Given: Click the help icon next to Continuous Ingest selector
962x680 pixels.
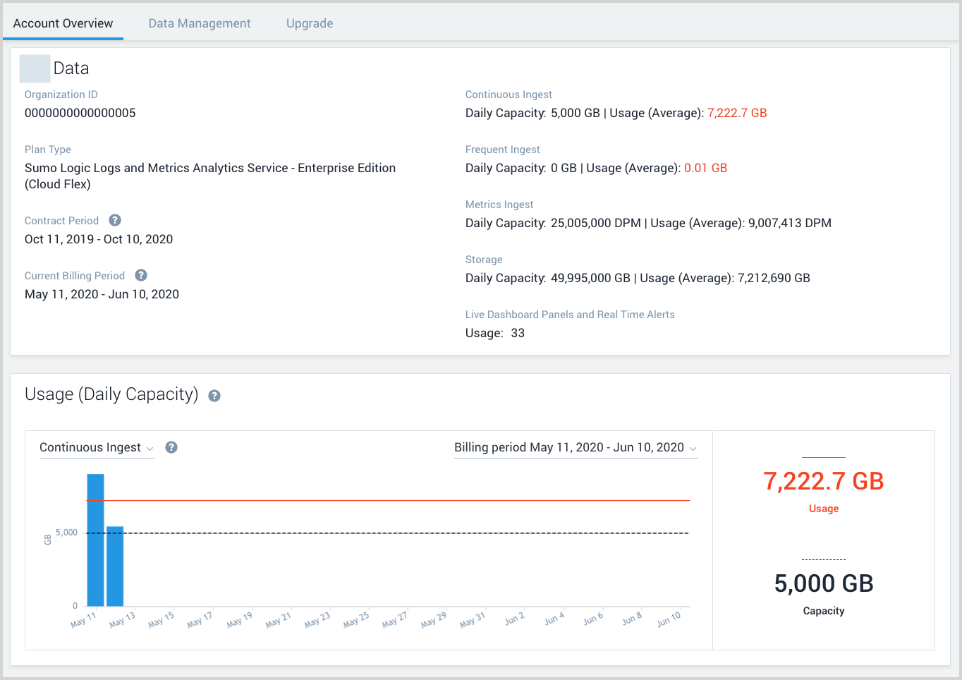Looking at the screenshot, I should 171,447.
